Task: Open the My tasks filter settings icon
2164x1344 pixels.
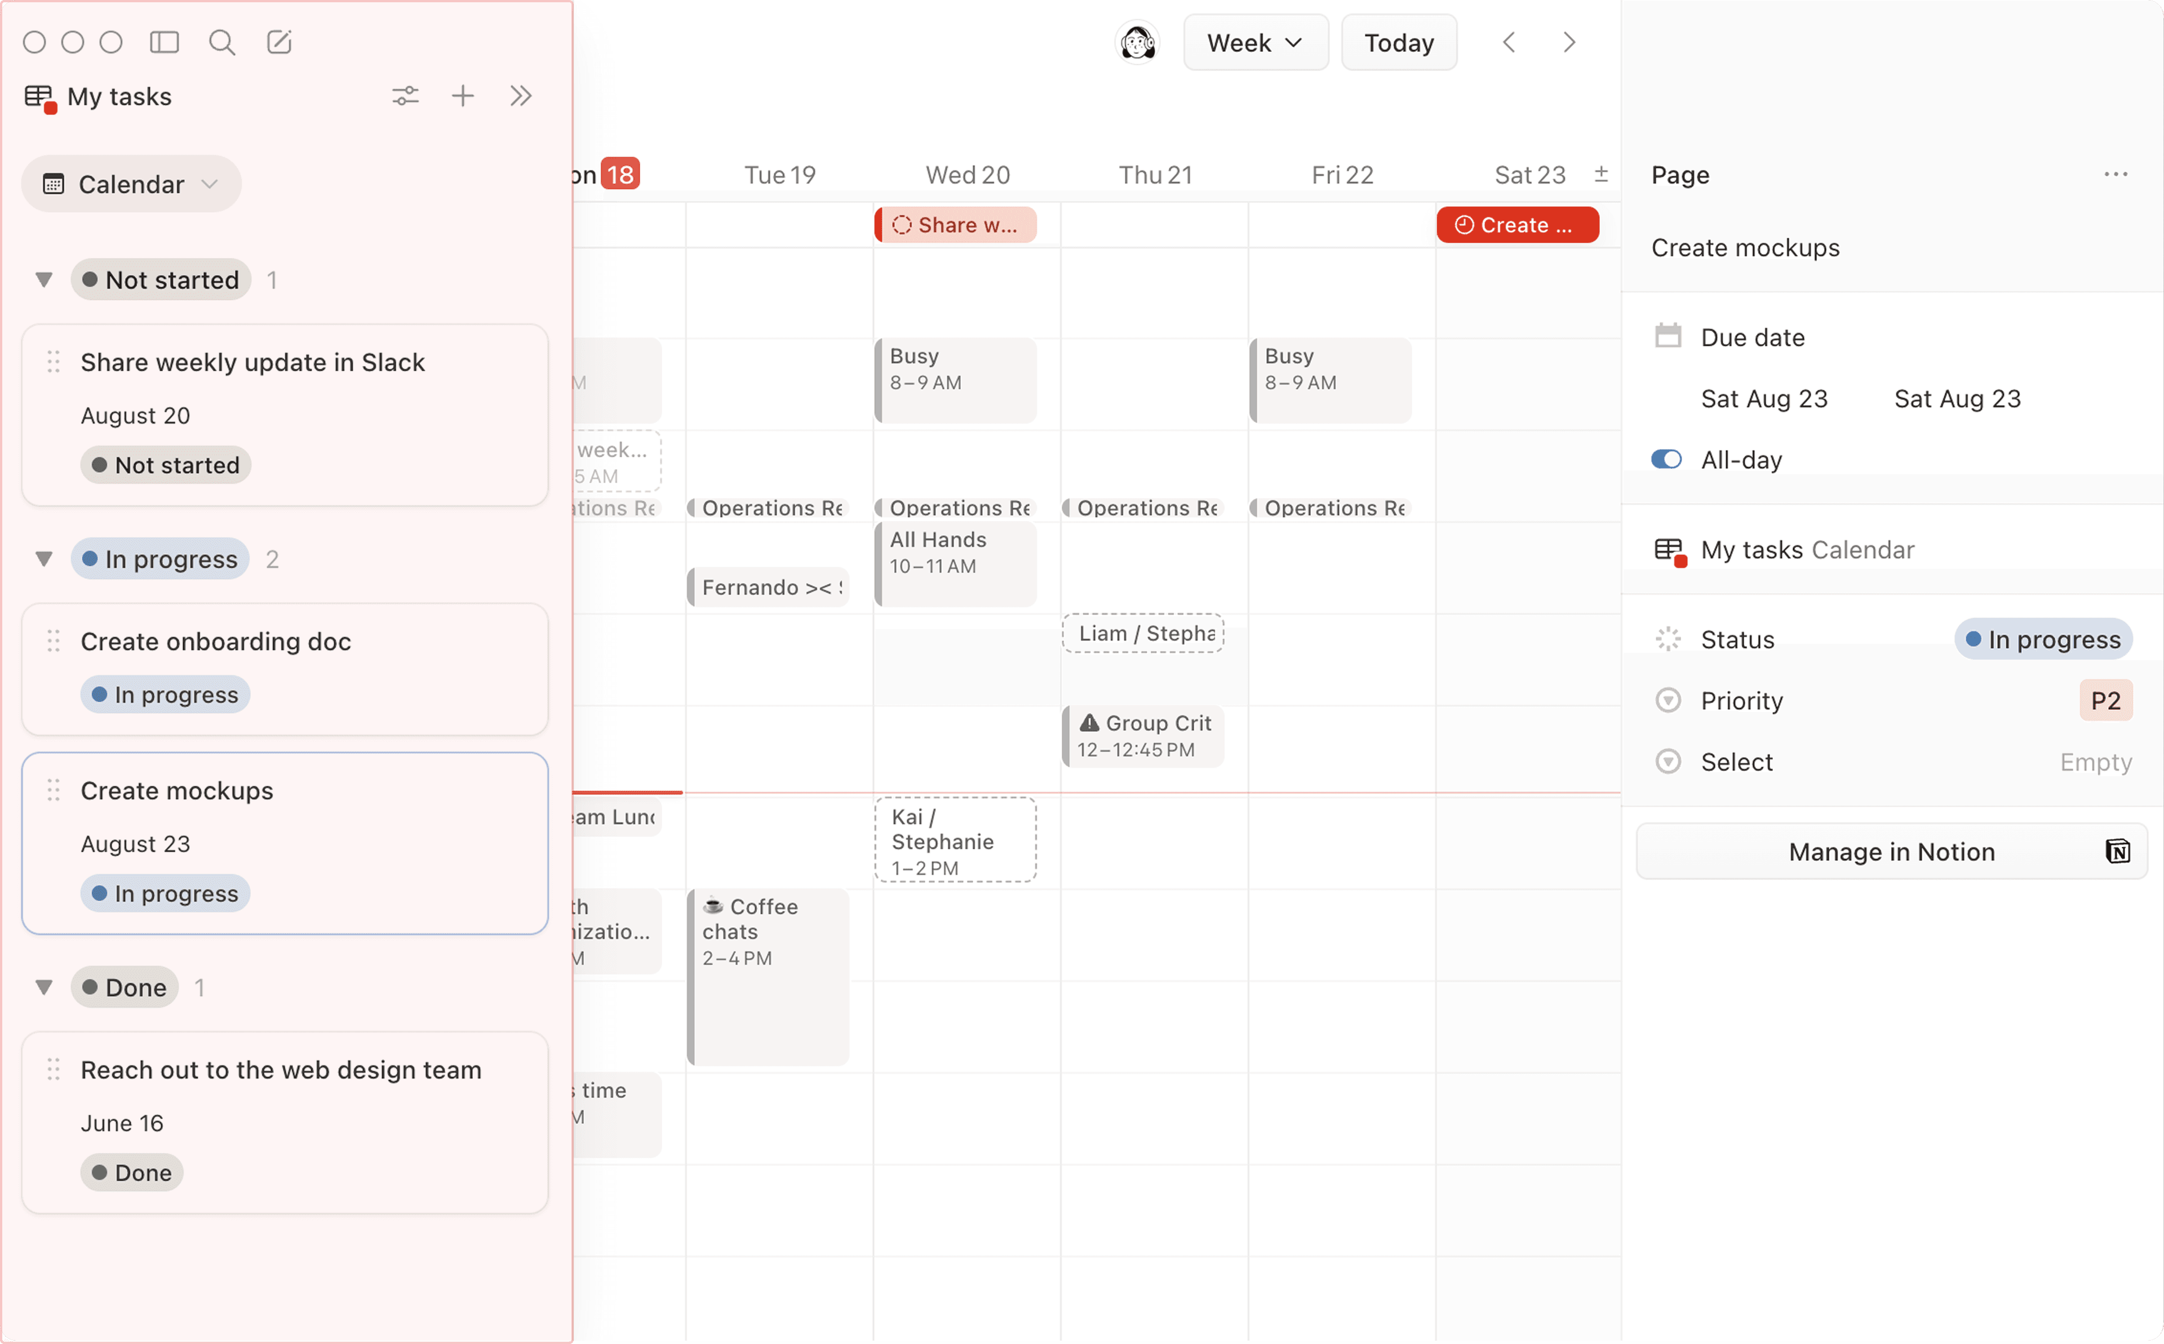Action: click(405, 96)
